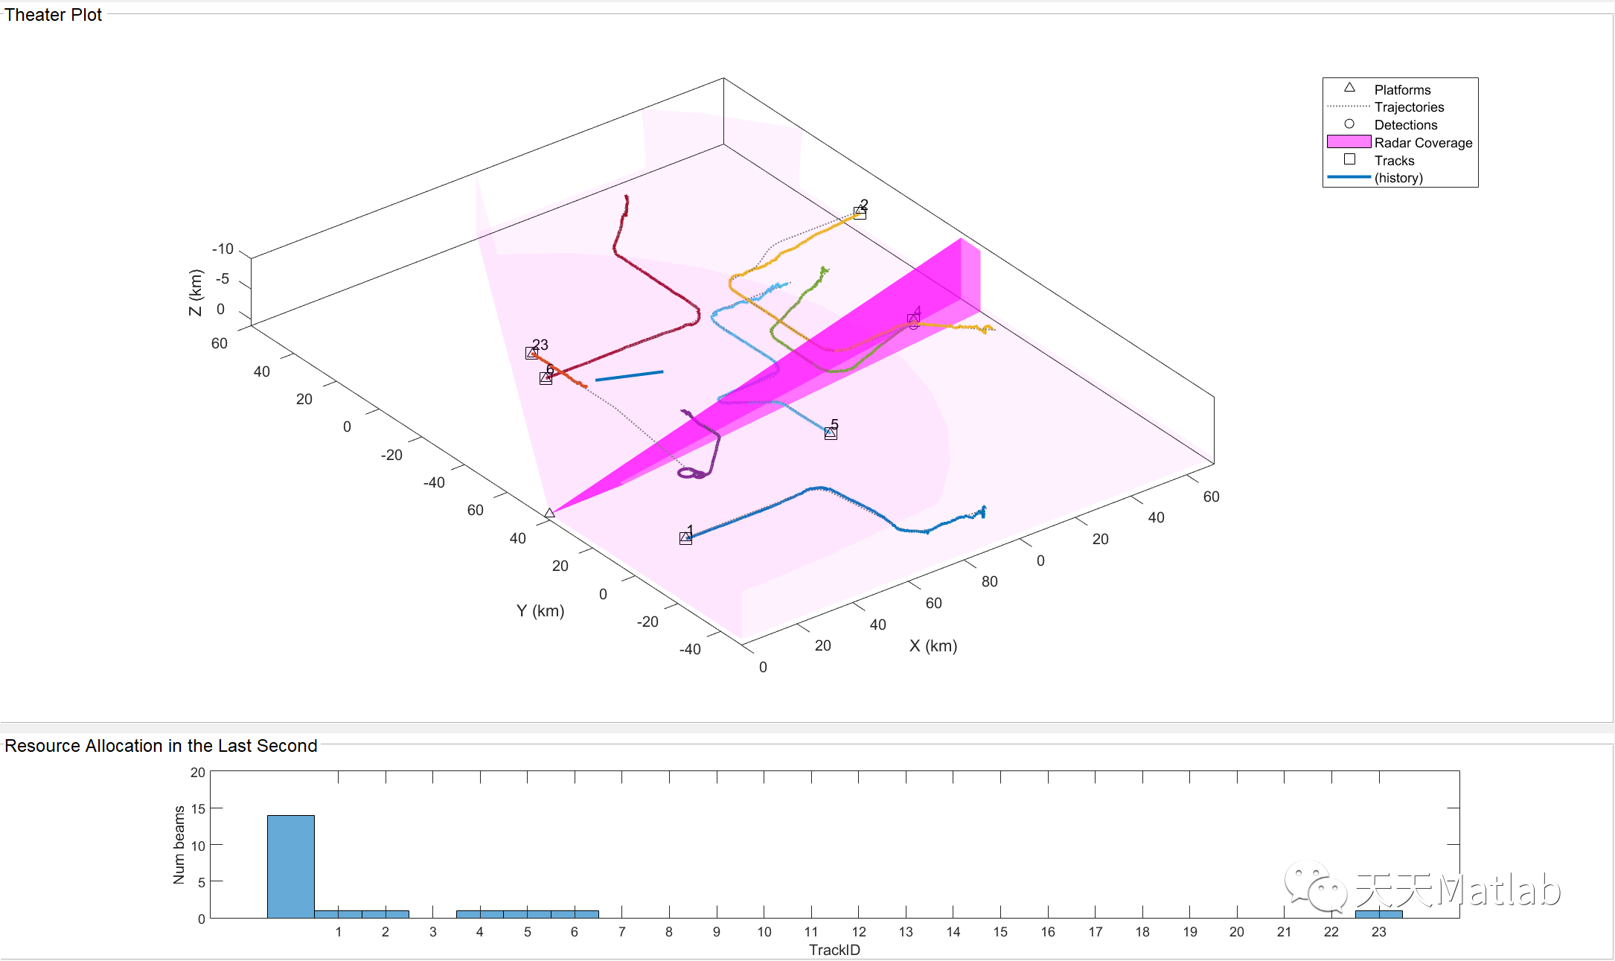Viewport: 1615px width, 961px height.
Task: Click track marker labeled 23
Action: pos(531,353)
